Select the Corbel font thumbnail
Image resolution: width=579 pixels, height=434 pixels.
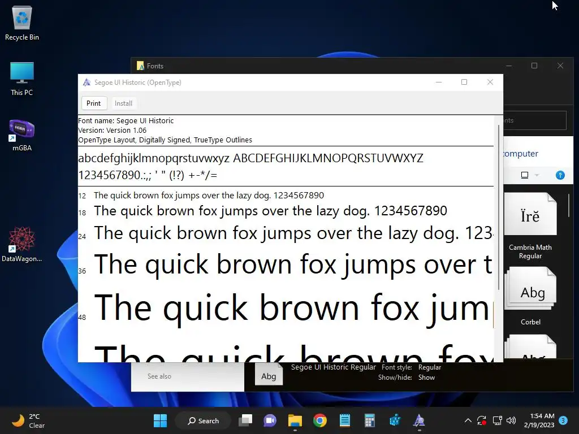pyautogui.click(x=530, y=296)
